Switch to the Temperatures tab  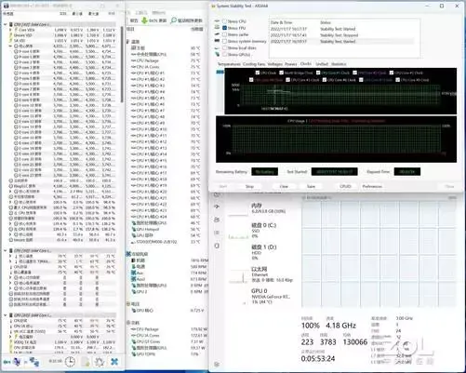[x=229, y=64]
